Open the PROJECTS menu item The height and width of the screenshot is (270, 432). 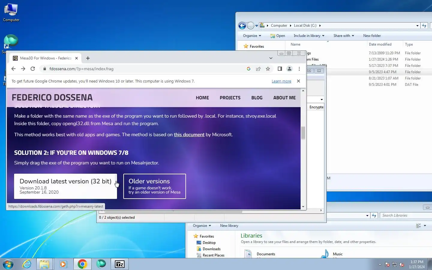tap(230, 98)
